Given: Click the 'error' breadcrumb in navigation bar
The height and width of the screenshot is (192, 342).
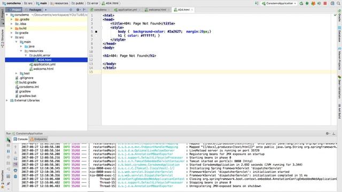Looking at the screenshot, I should coord(93,3).
